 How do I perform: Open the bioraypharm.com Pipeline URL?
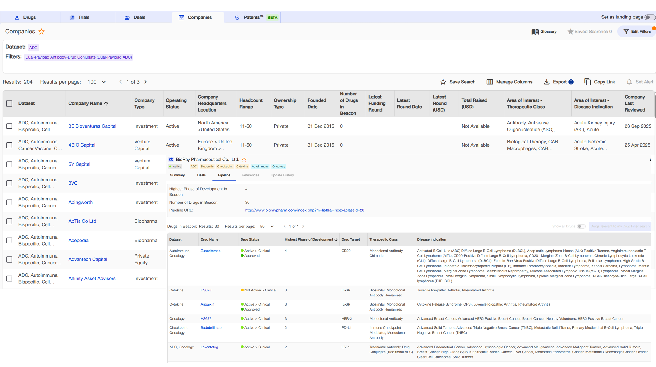[x=305, y=210]
